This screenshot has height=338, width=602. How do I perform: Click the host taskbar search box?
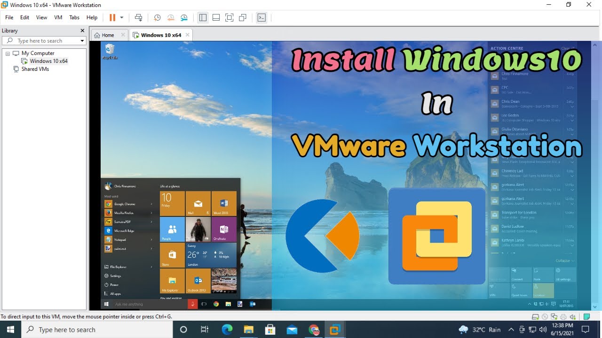pyautogui.click(x=97, y=330)
